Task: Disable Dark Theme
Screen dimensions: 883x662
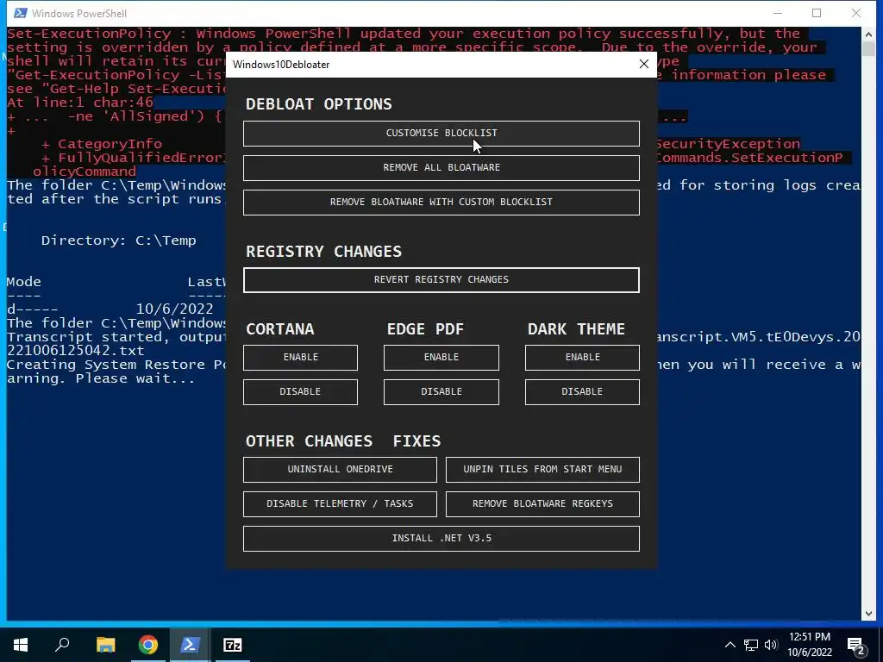Action: tap(582, 392)
